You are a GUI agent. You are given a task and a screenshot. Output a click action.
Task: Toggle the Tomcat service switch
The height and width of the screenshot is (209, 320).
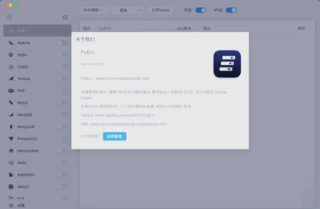(x=62, y=79)
